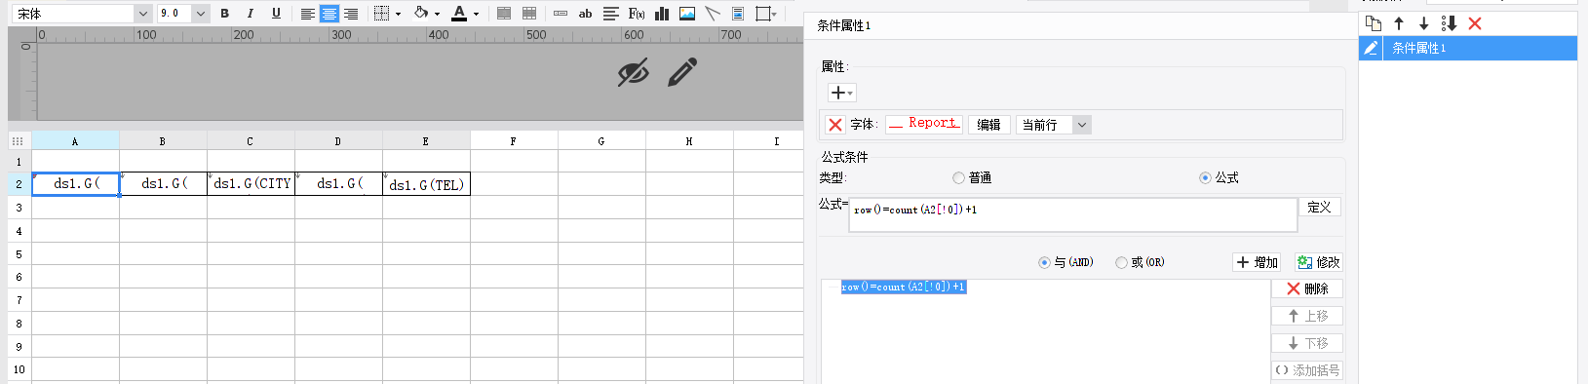This screenshot has height=384, width=1588.
Task: Move condition attribute down with arrow
Action: click(x=1423, y=23)
